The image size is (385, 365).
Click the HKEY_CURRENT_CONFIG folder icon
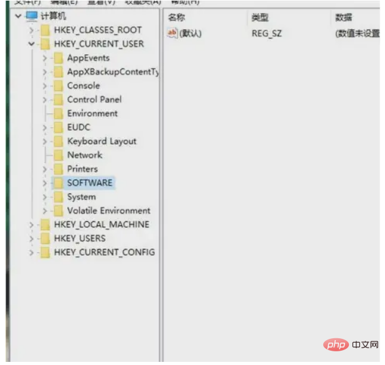pos(45,252)
